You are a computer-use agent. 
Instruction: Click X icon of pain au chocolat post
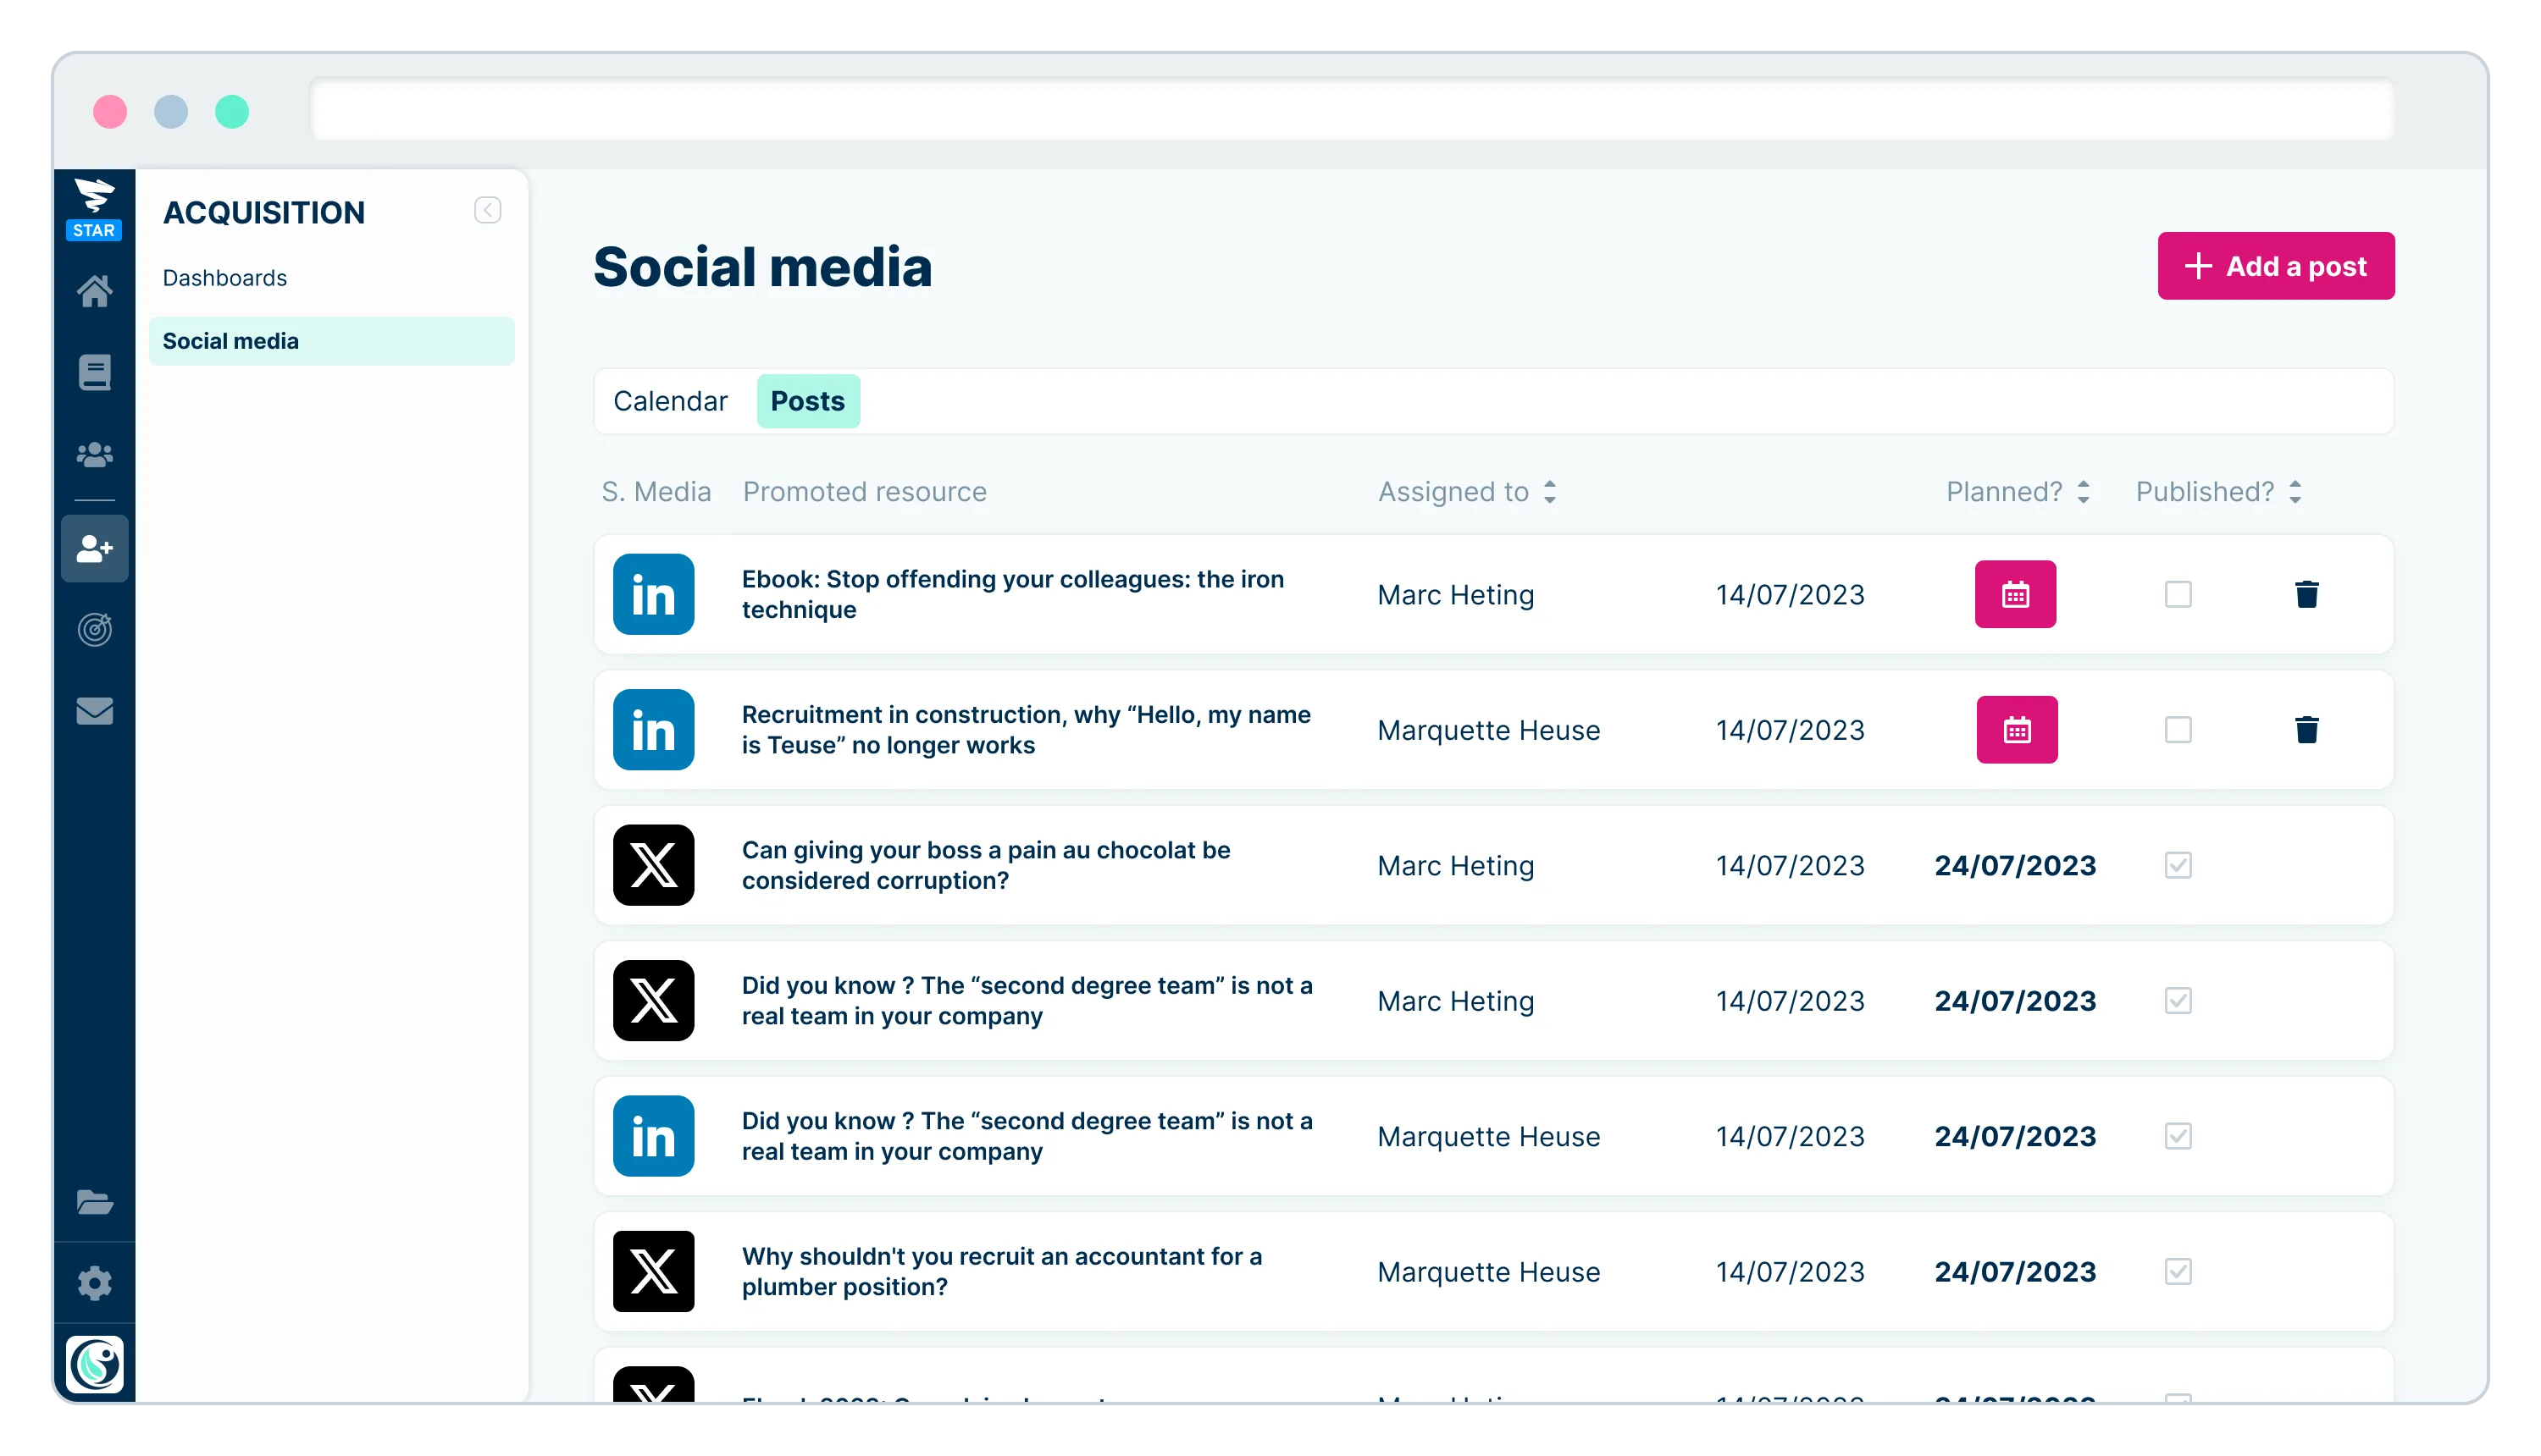(x=653, y=865)
